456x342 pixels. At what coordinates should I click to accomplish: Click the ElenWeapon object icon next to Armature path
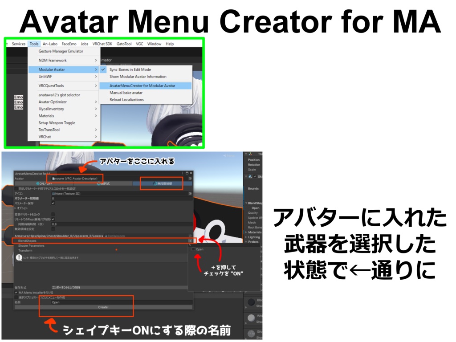pos(106,235)
